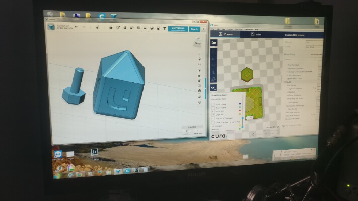Uncheck Show Shell in Cura layer view
Screen dimensions: 358x201
click(x=213, y=111)
